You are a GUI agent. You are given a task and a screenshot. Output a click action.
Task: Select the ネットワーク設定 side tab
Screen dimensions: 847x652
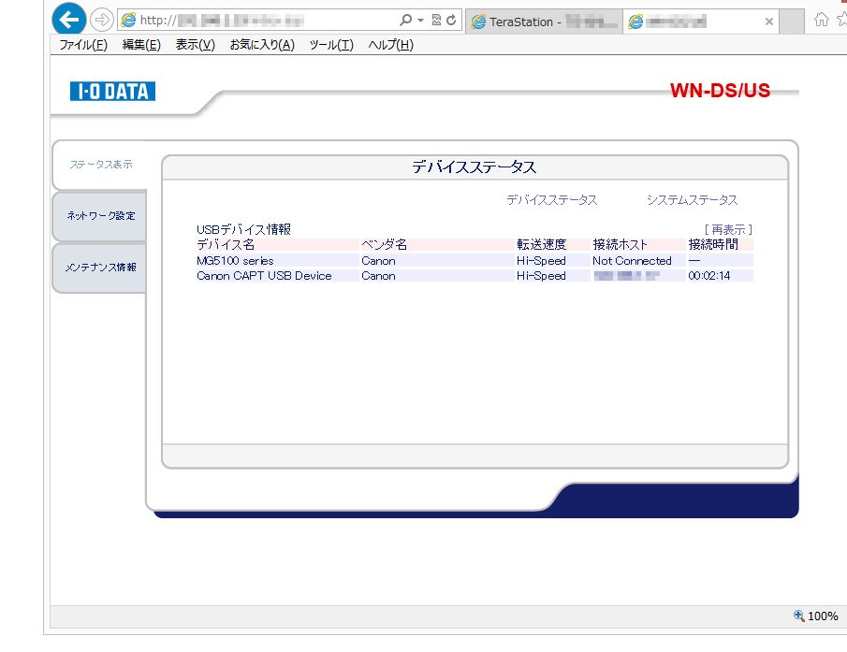tap(100, 216)
